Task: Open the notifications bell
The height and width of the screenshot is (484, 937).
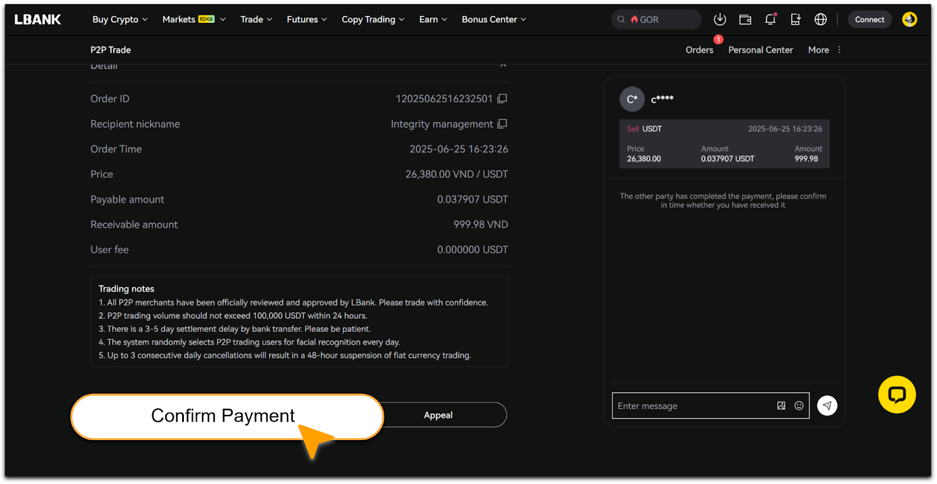Action: coord(770,19)
